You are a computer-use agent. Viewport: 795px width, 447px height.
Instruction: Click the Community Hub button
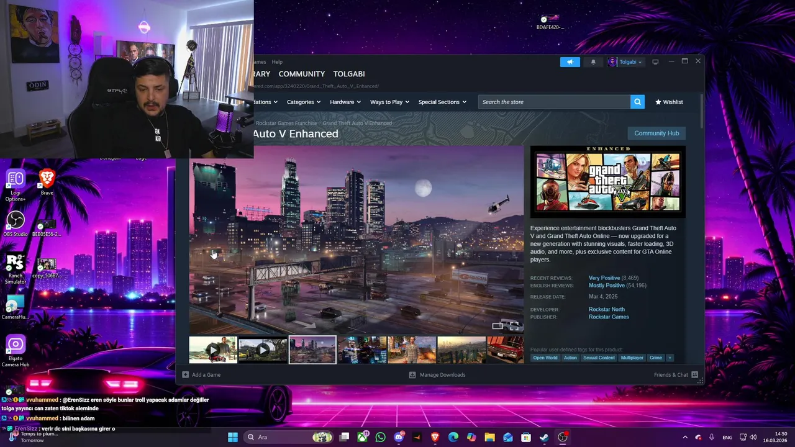656,133
